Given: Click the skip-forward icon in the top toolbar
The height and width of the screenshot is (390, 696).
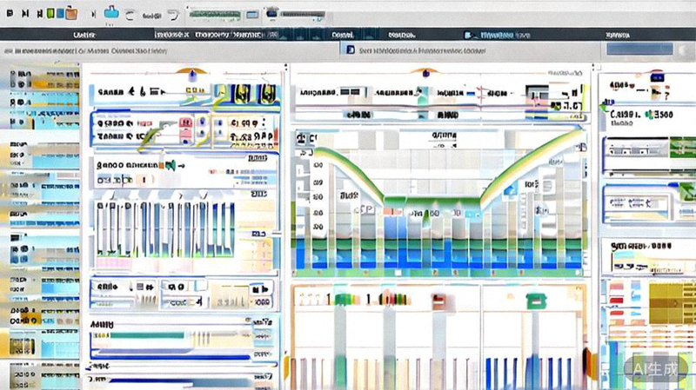Looking at the screenshot, I should tap(23, 13).
